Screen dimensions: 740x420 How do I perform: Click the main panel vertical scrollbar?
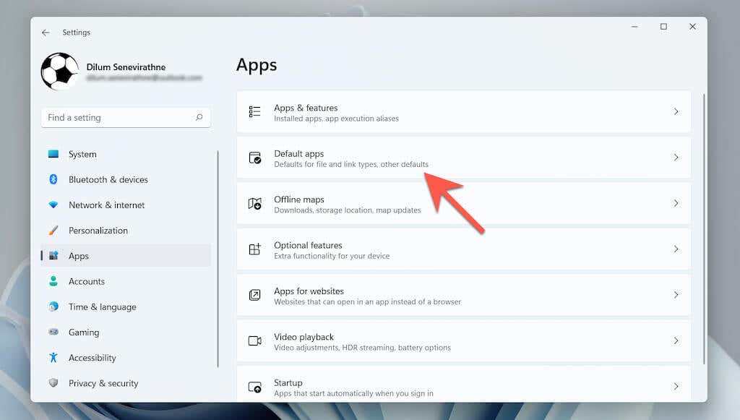coord(704,229)
